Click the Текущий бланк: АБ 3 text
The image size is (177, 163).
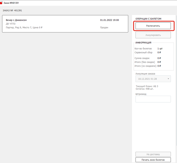pyautogui.click(x=147, y=86)
